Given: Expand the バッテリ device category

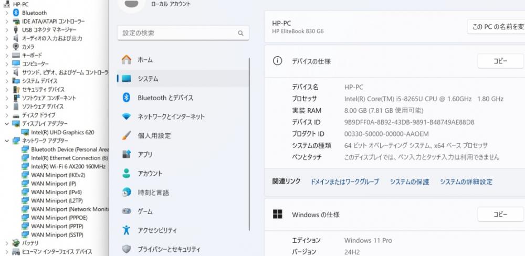Looking at the screenshot, I should pyautogui.click(x=7, y=243).
